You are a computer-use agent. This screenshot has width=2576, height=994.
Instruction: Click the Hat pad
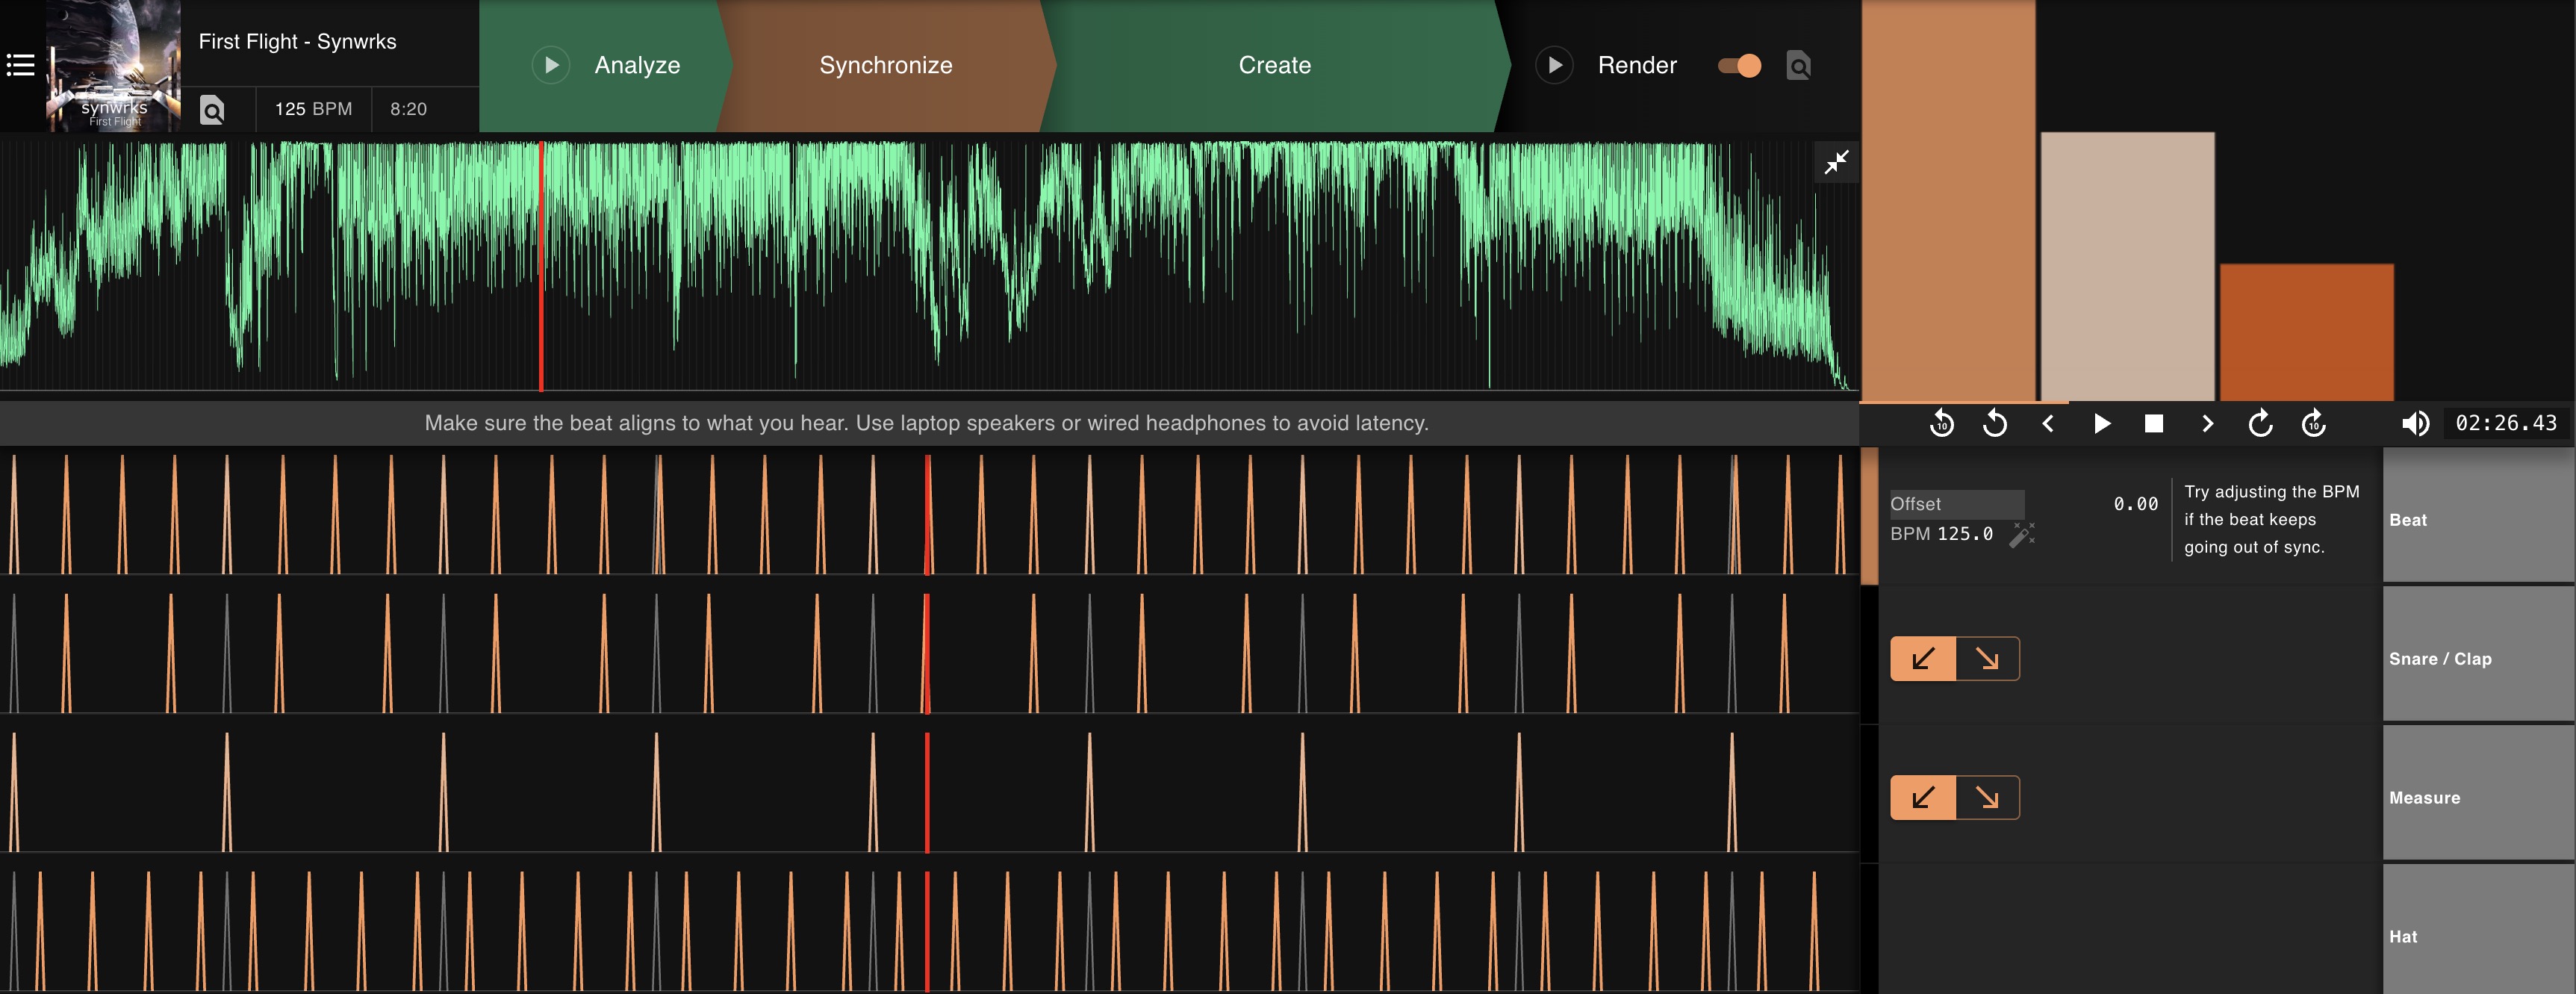tap(2478, 930)
